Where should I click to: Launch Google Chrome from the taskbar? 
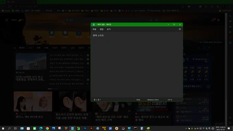click(x=47, y=128)
